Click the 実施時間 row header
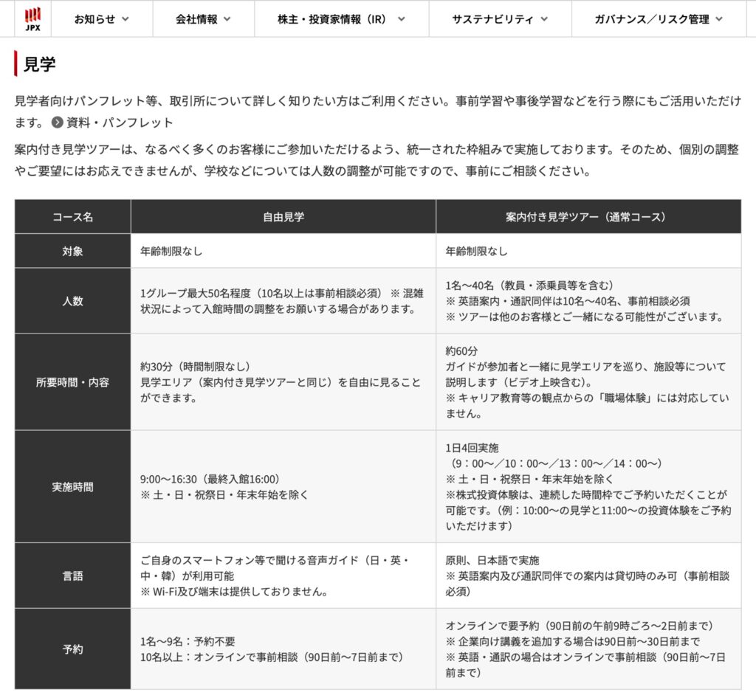756x698 pixels. [x=72, y=487]
